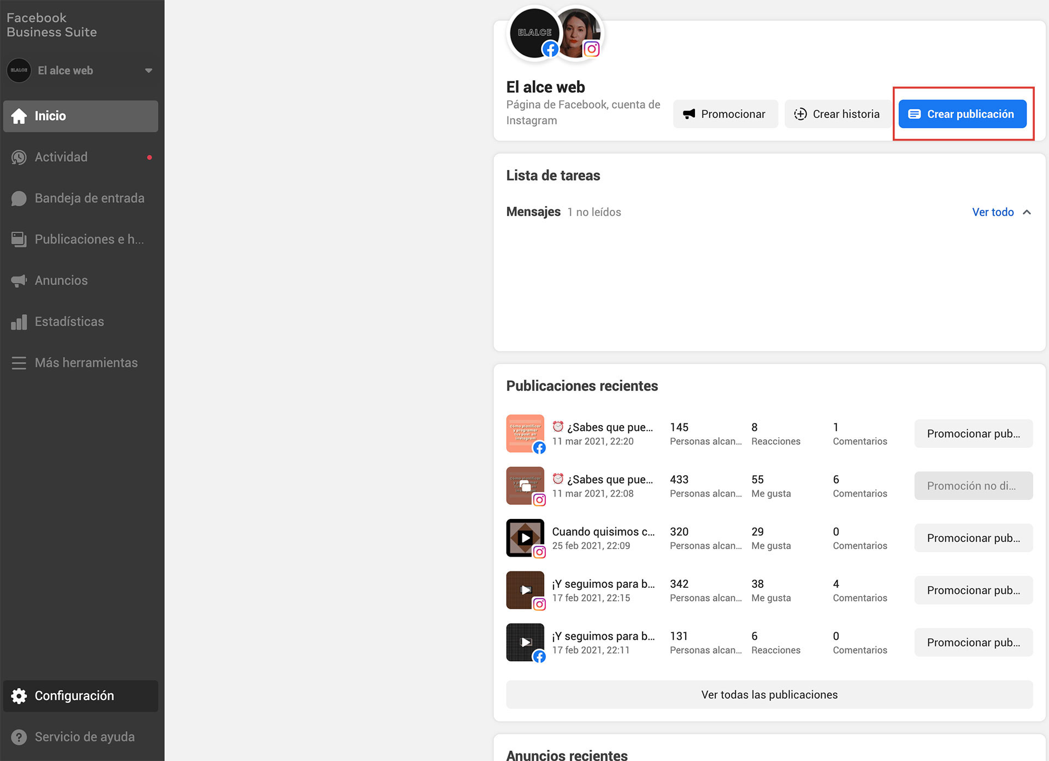Image resolution: width=1049 pixels, height=761 pixels.
Task: Open Servicio de ayuda question icon
Action: 19,737
